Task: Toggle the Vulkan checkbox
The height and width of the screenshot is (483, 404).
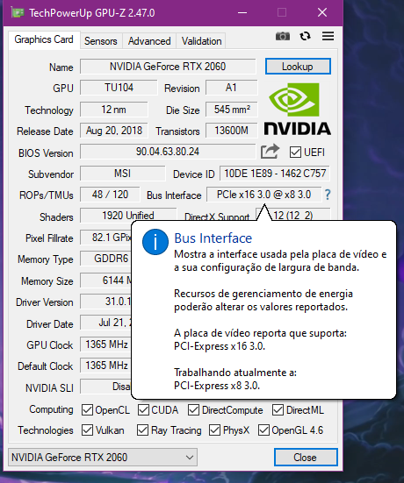Action: pos(87,430)
